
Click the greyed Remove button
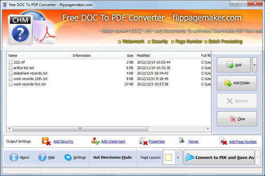237,101
